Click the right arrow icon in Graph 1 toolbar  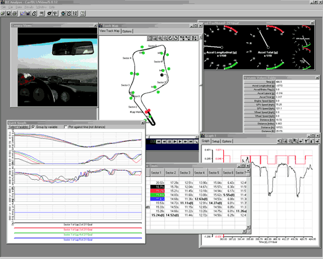point(317,141)
